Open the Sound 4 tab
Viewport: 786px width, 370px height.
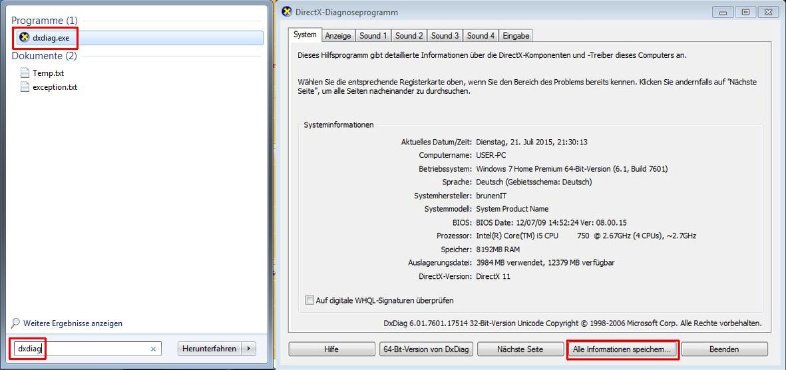(x=481, y=35)
